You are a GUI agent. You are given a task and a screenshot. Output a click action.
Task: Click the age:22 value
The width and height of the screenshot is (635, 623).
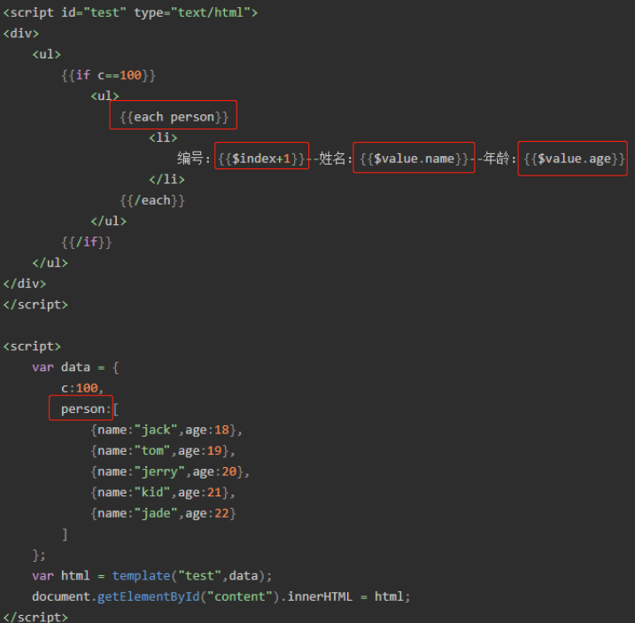click(207, 514)
